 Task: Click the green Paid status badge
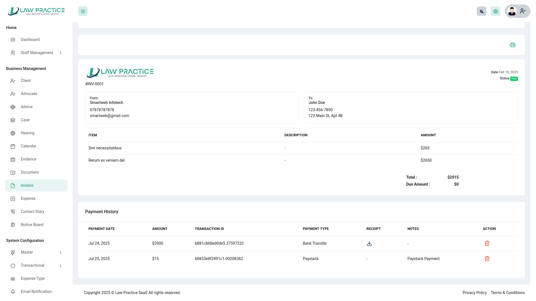(x=514, y=79)
